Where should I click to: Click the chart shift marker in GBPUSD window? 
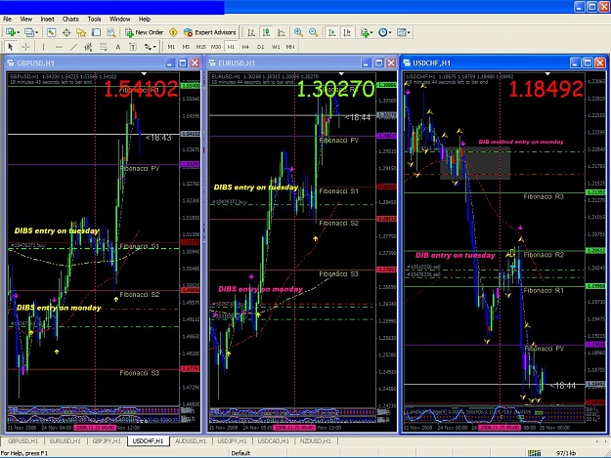144,73
